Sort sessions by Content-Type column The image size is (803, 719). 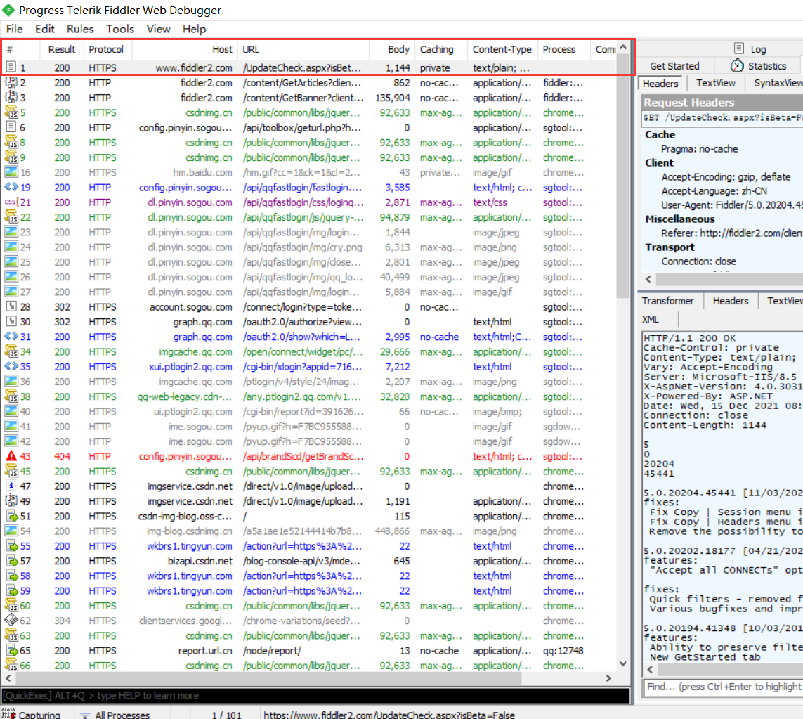click(502, 49)
